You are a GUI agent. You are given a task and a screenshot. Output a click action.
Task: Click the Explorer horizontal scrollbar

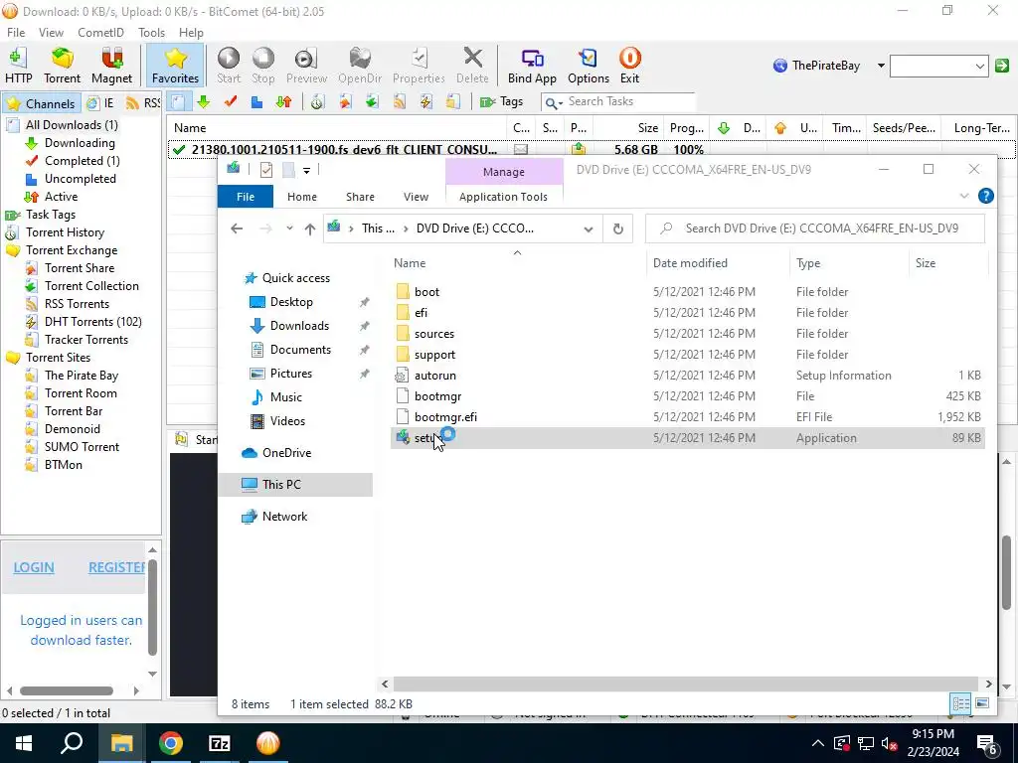tap(686, 684)
